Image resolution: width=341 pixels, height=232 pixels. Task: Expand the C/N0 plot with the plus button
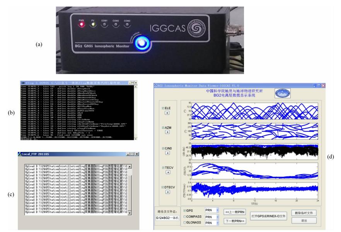167,153
